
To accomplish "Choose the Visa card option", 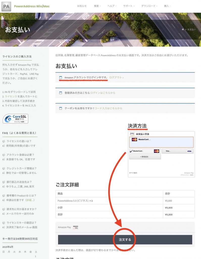I will click(178, 151).
